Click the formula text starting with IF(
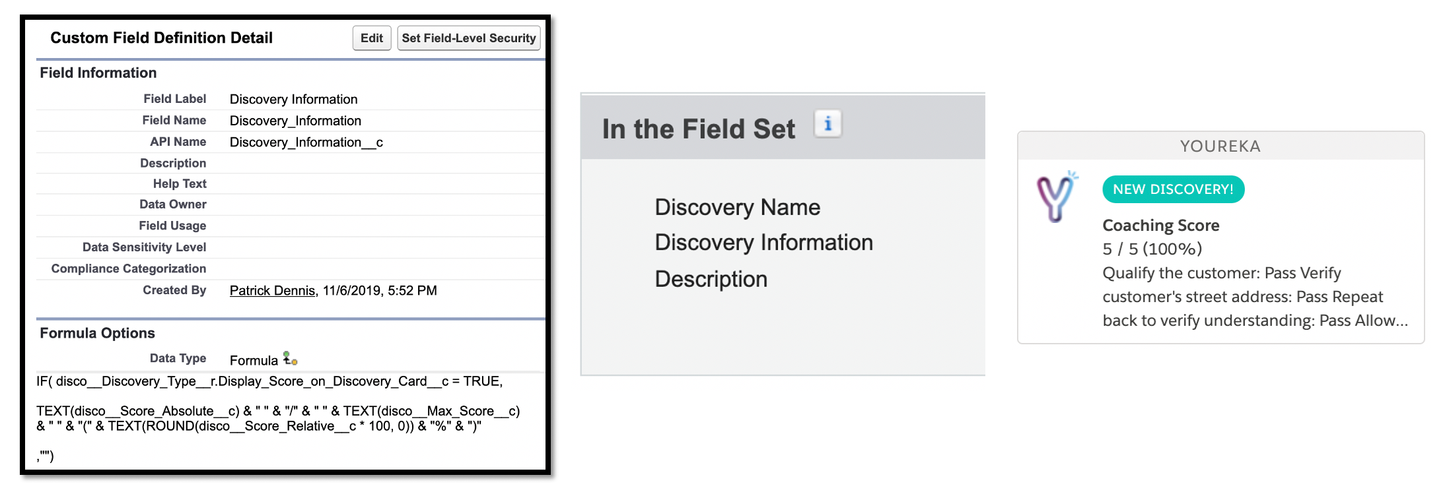 click(x=278, y=418)
